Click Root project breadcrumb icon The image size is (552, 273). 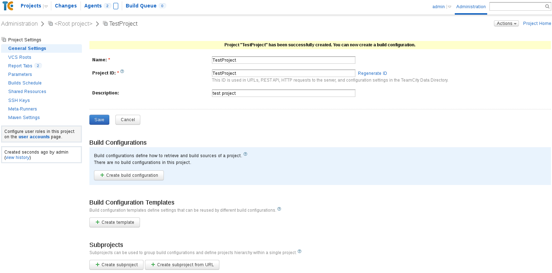tap(51, 24)
